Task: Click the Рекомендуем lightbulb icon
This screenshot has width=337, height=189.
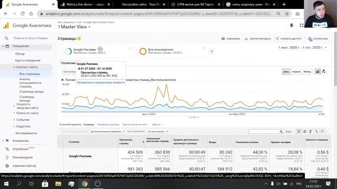Action: [7, 157]
